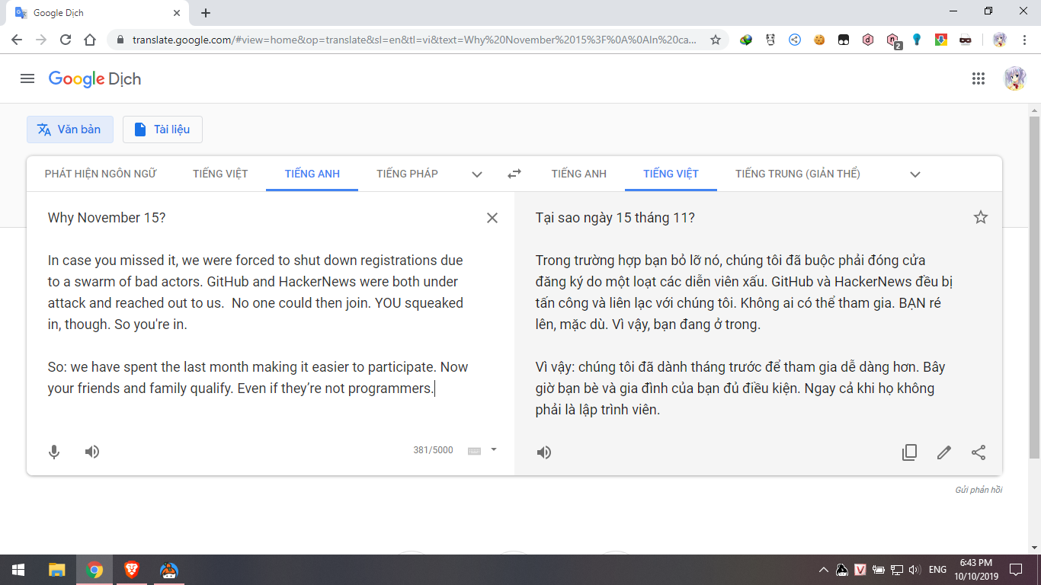Open the Google account avatar on the page
Screen dimensions: 1041x585
pyautogui.click(x=1014, y=78)
